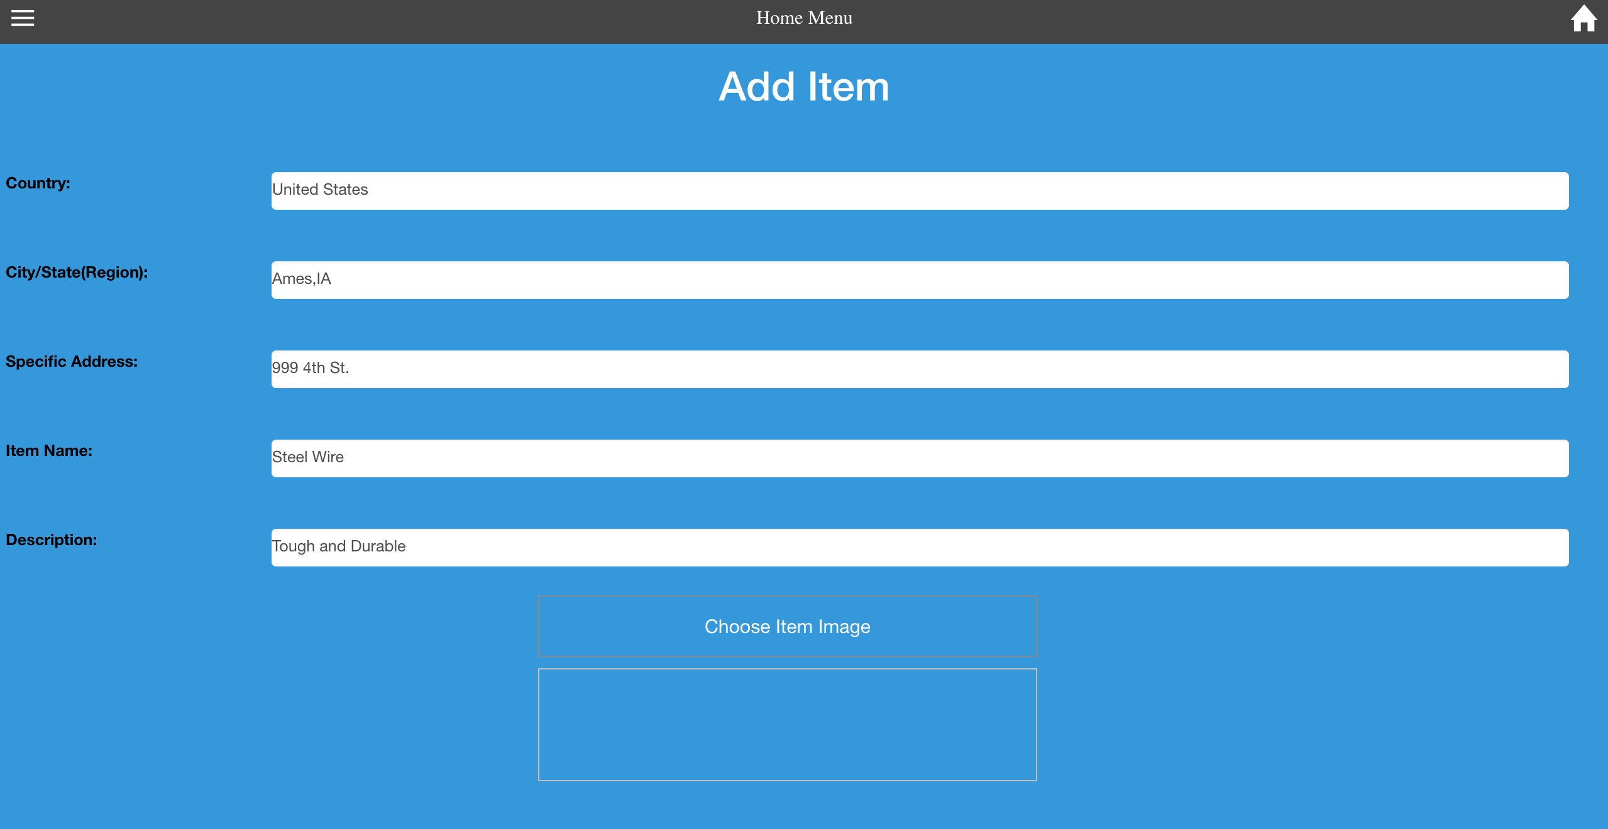Go to home via house icon
The image size is (1608, 829).
[x=1583, y=18]
